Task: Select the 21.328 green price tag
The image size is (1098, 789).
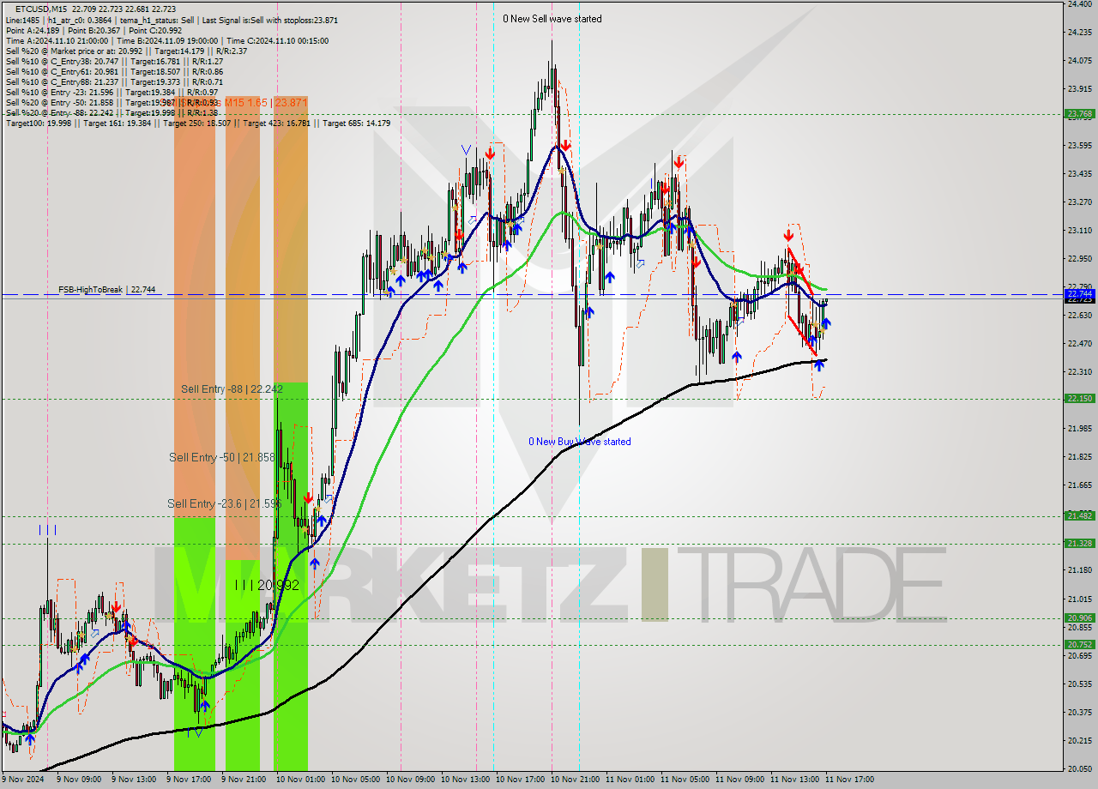Action: tap(1079, 543)
